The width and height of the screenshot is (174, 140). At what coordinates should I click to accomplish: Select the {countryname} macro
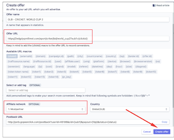click(94, 56)
